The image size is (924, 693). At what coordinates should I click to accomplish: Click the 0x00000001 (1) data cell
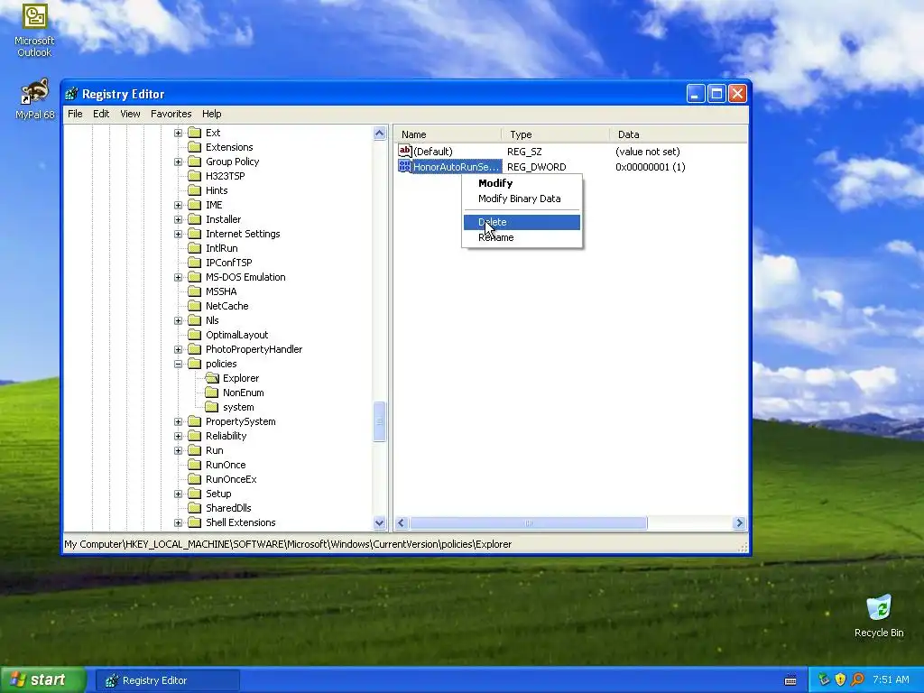pyautogui.click(x=650, y=167)
